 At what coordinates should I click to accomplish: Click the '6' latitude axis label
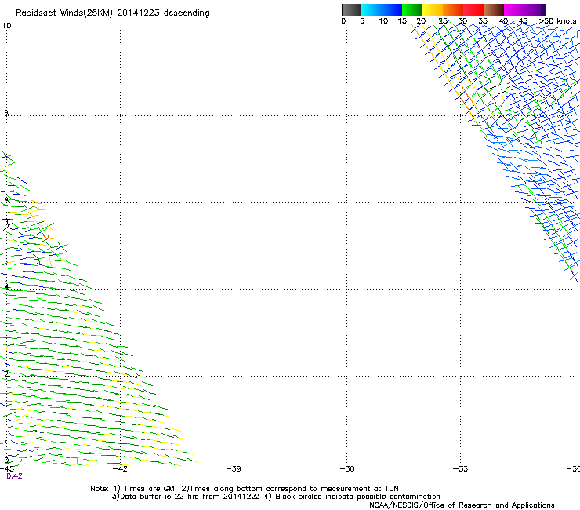point(6,200)
